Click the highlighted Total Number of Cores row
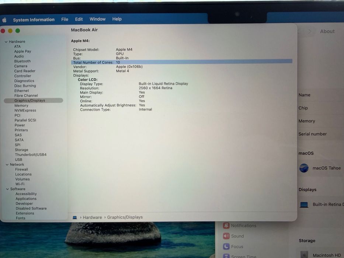Image resolution: width=344 pixels, height=258 pixels. [x=182, y=62]
